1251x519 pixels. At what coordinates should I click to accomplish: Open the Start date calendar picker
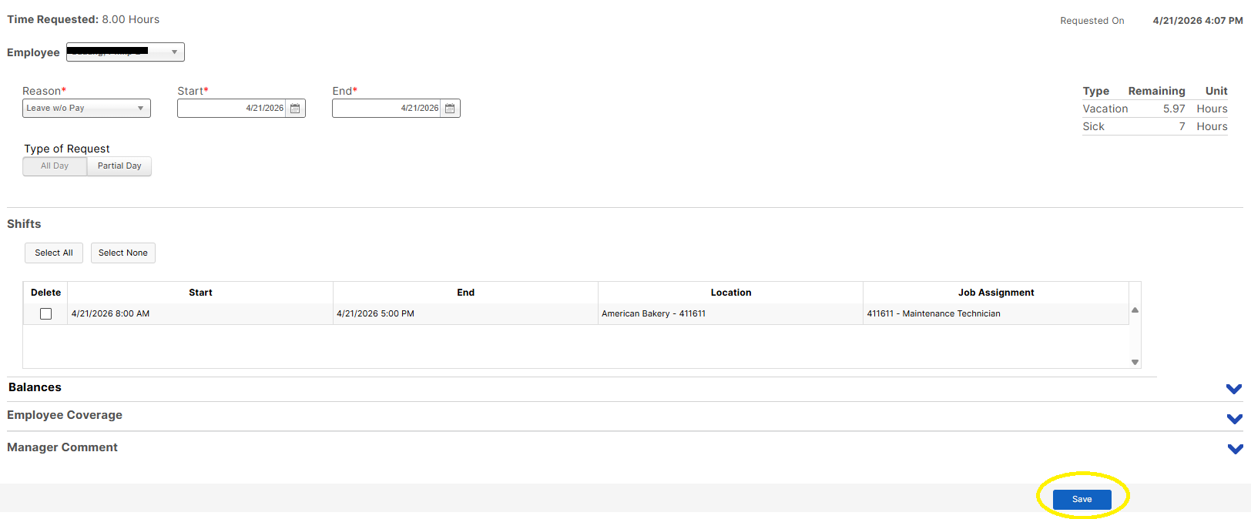pyautogui.click(x=295, y=109)
